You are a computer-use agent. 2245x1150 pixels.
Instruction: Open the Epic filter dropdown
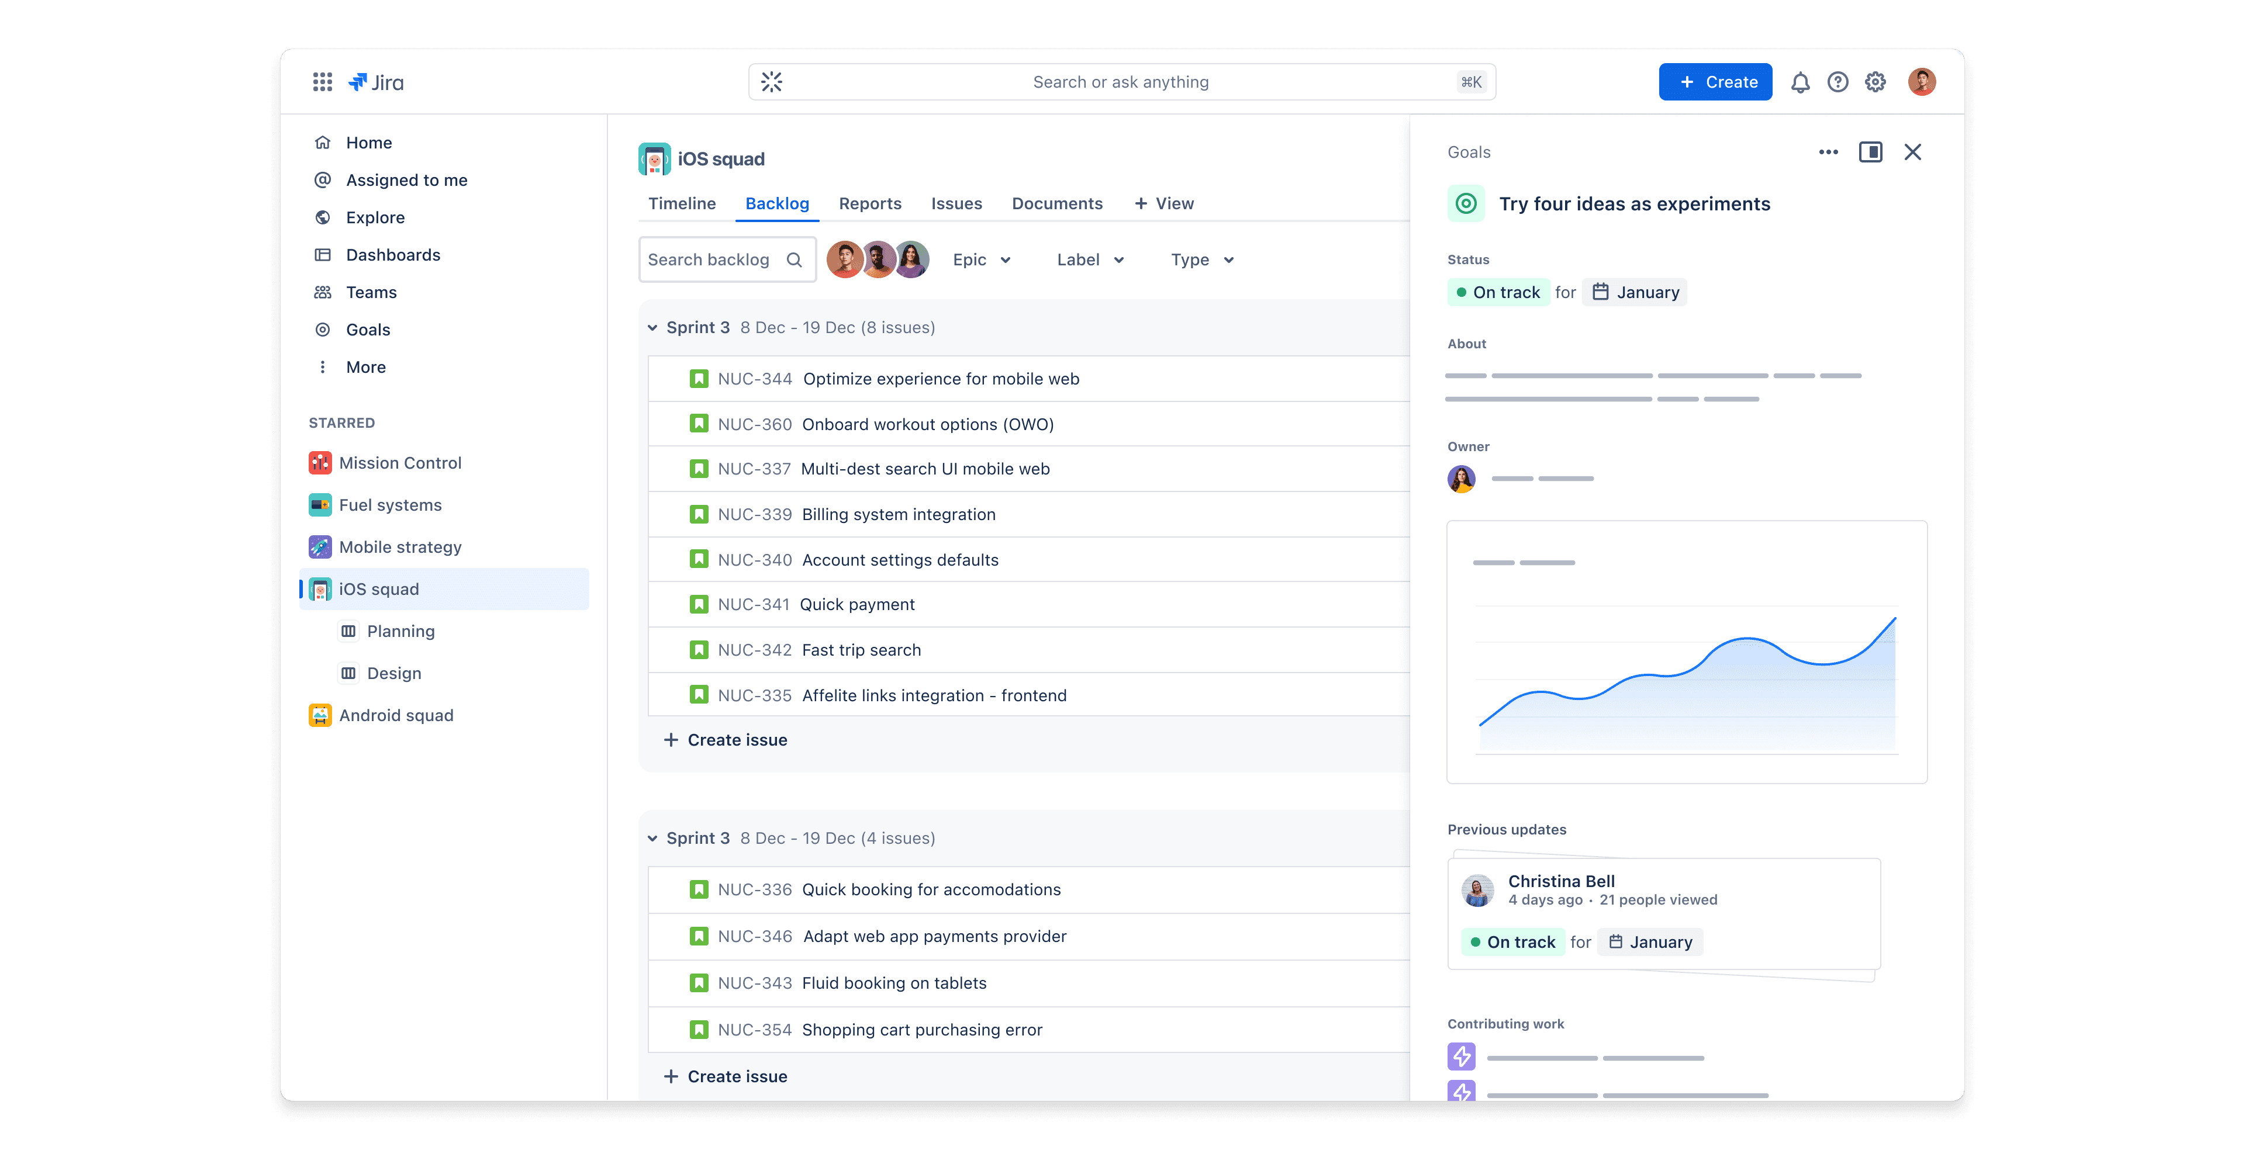[982, 259]
